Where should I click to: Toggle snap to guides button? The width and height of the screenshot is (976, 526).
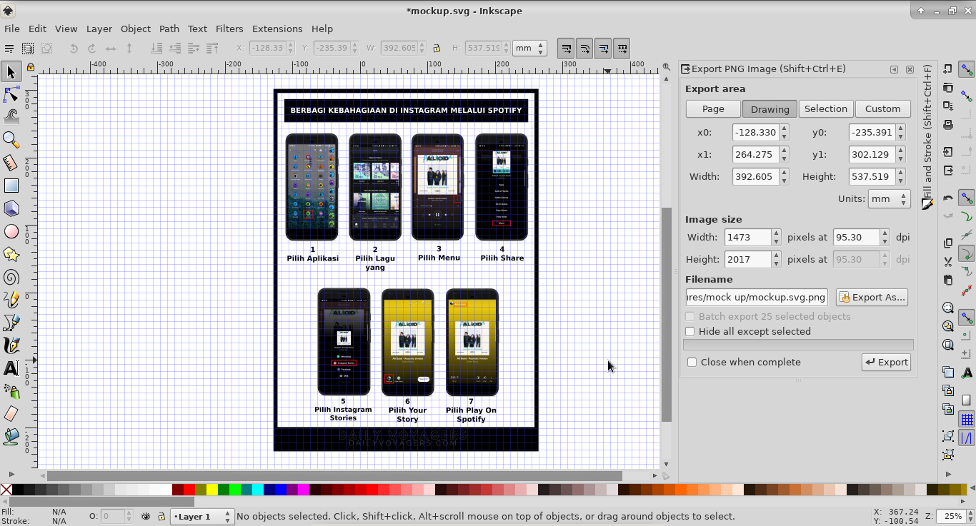(967, 438)
